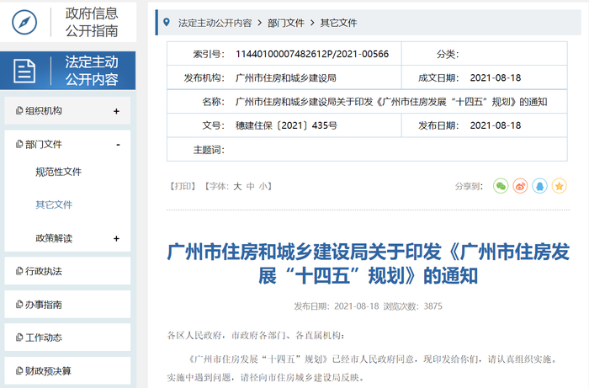Share to Qzone with the star icon
Viewport: 589px width, 388px height.
pyautogui.click(x=559, y=186)
